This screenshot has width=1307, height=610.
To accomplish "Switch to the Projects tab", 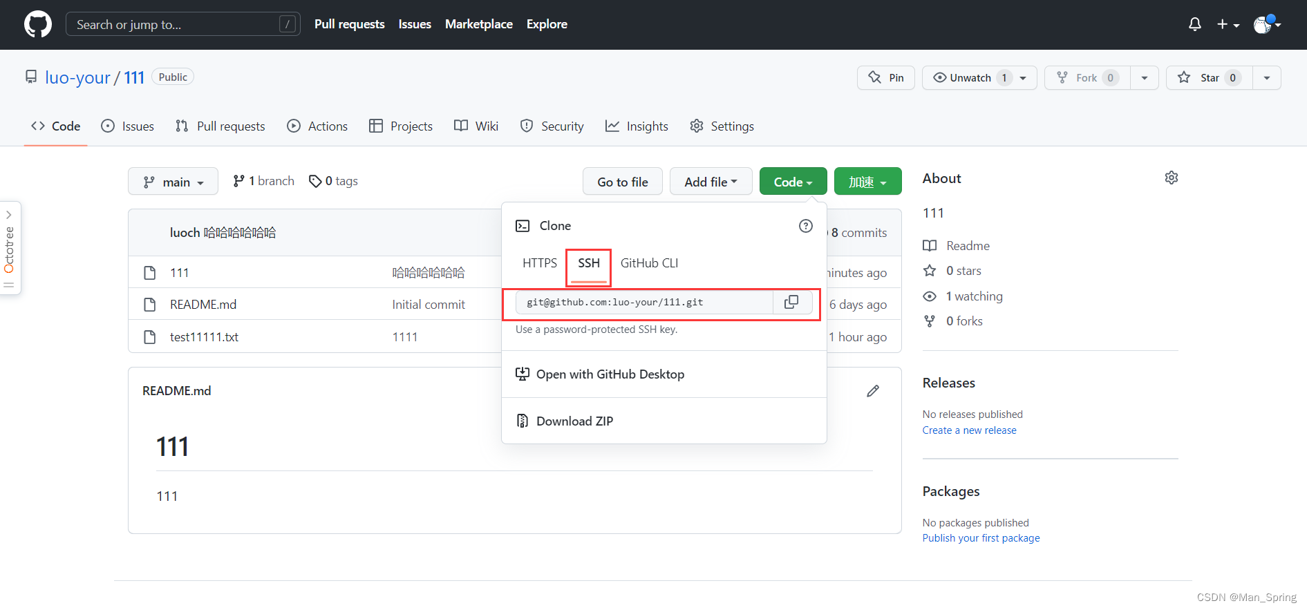I will point(401,126).
